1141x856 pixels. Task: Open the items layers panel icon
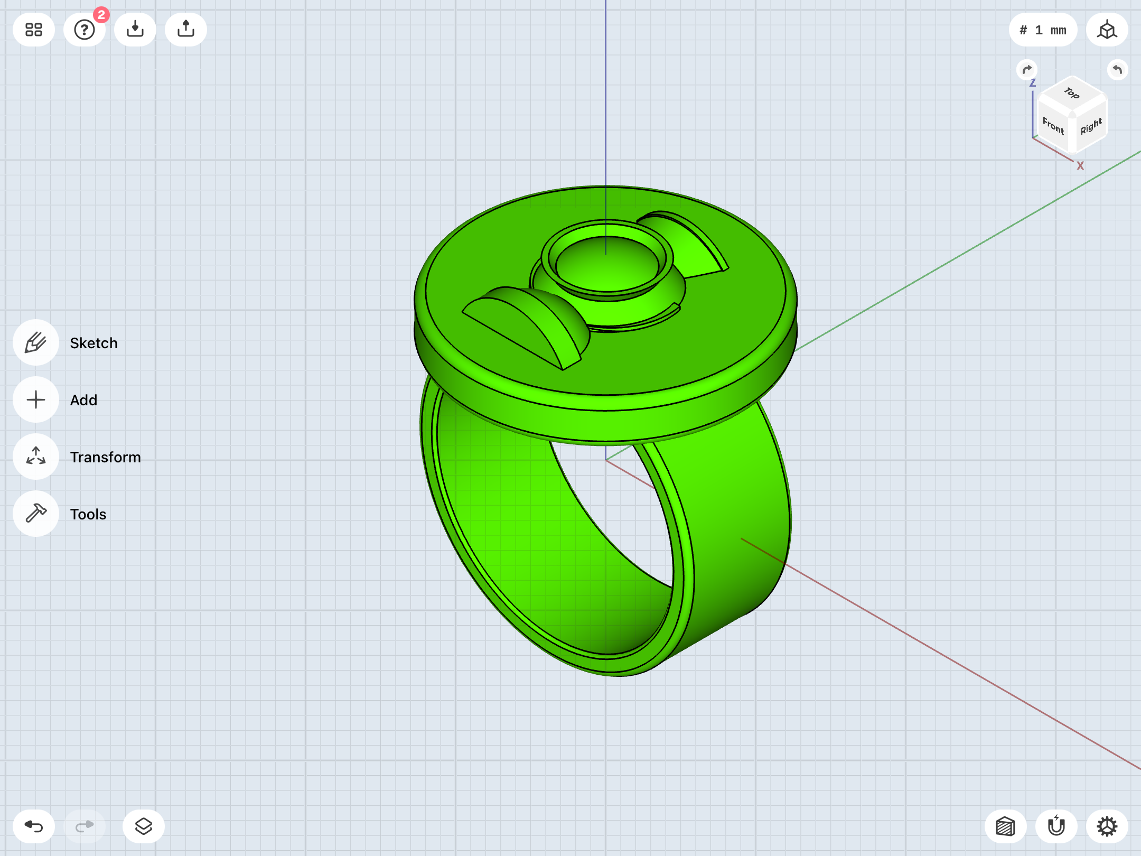[x=144, y=826]
